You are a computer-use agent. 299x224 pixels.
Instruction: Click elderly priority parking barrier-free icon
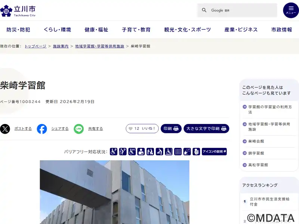123,152
